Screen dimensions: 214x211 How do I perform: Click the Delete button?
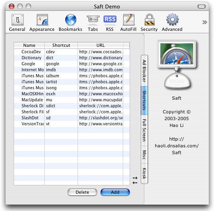click(x=82, y=192)
